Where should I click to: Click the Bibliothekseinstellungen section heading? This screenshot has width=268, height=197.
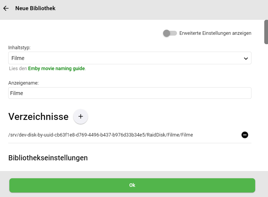pos(48,158)
